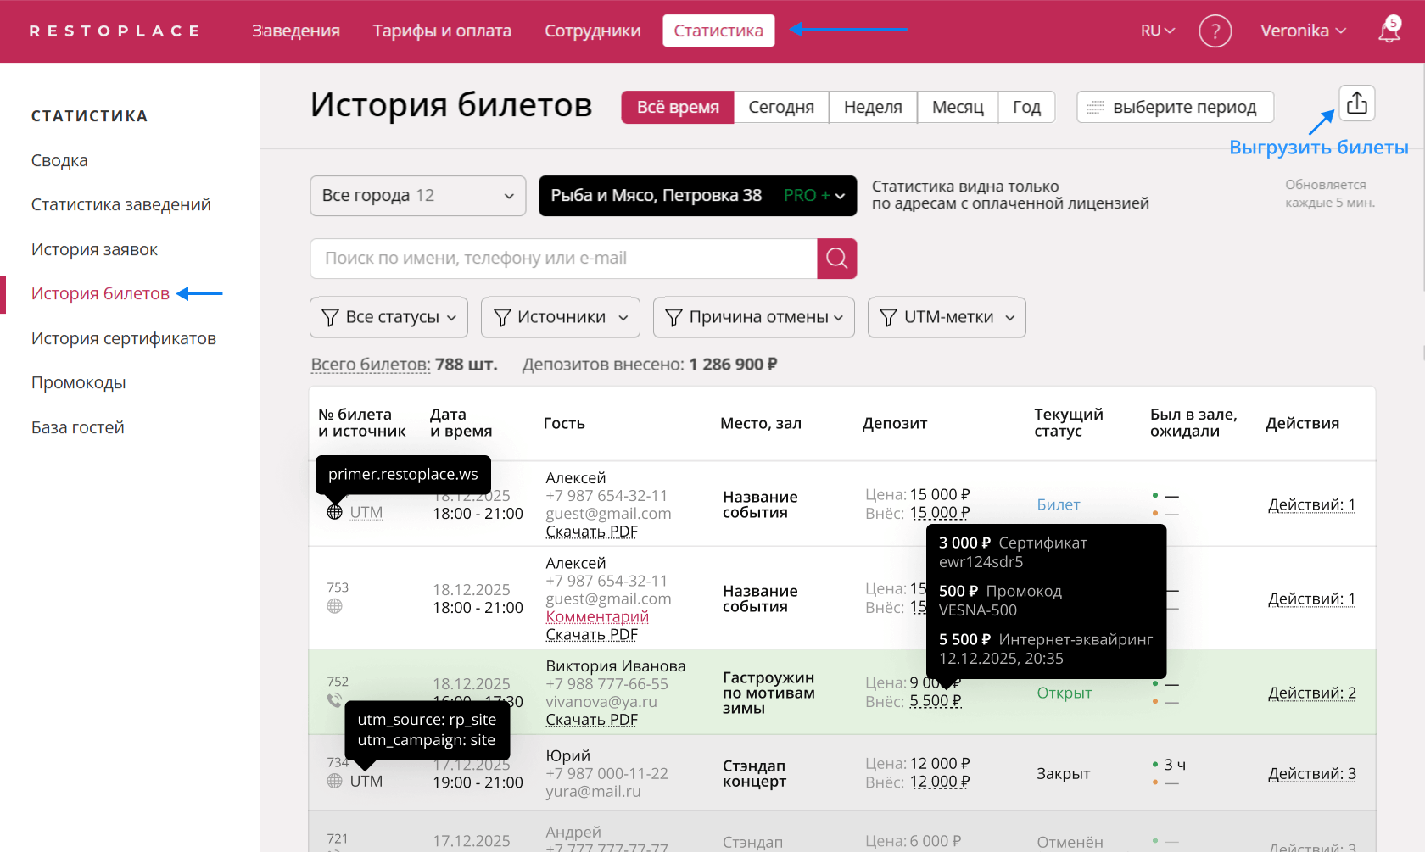Open the venue selector "Рыба и Мясо, Петровка 38"

pyautogui.click(x=697, y=196)
